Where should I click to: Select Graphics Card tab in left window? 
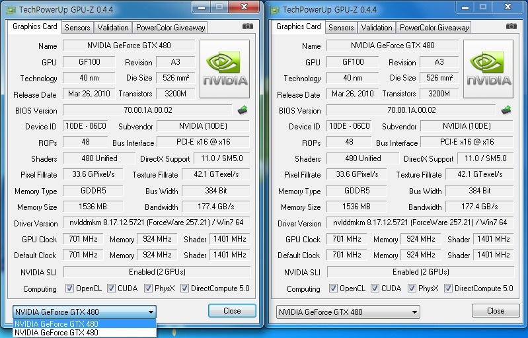34,26
